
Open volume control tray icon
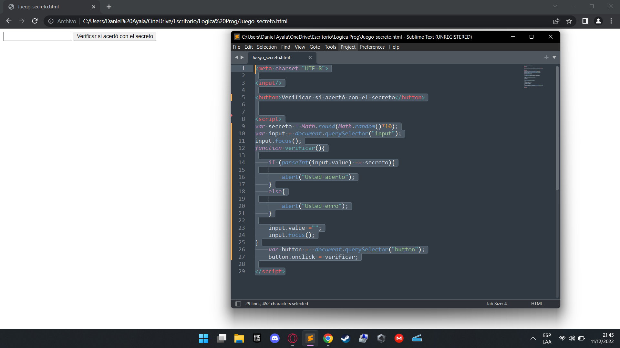coord(572,338)
